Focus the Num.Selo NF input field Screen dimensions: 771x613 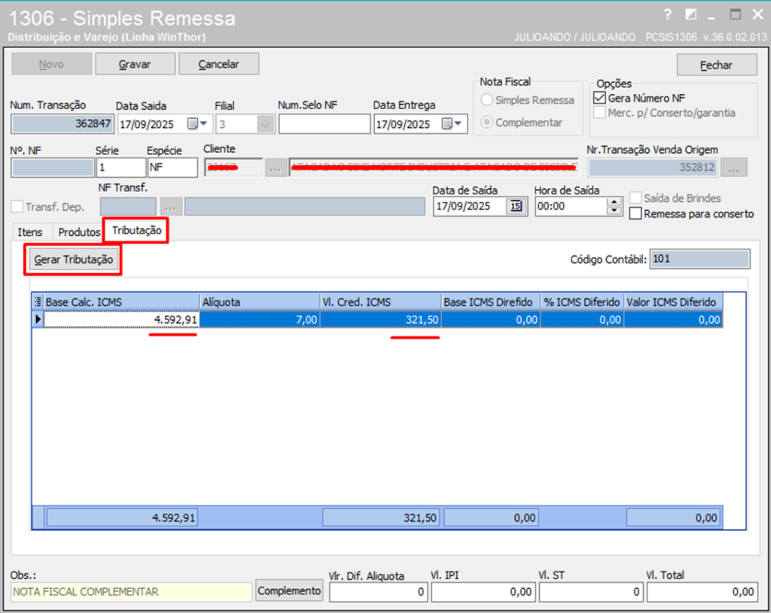click(325, 124)
